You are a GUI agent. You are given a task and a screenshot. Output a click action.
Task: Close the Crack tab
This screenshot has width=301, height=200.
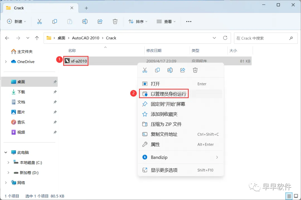72,8
